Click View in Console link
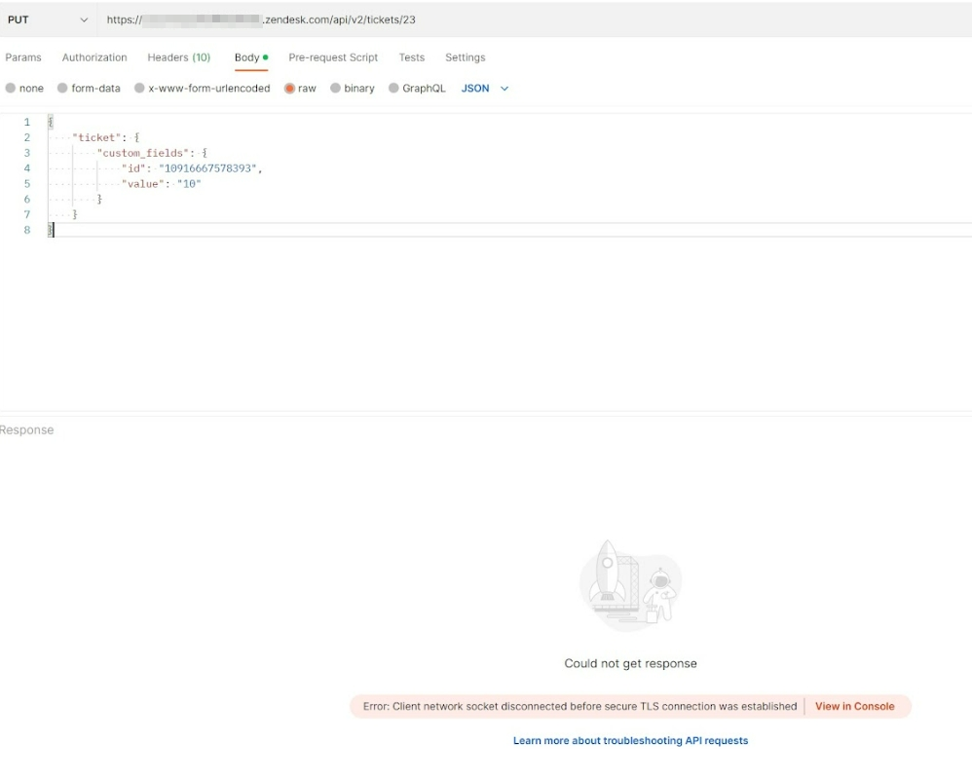This screenshot has width=972, height=780. click(x=854, y=707)
